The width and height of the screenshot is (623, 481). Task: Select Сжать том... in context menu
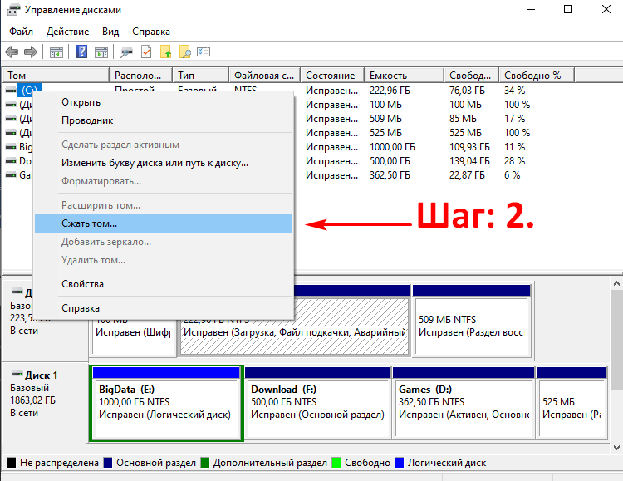[163, 223]
